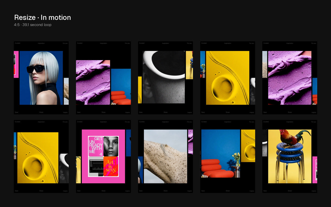Click Save below the white hat photo

141,112
